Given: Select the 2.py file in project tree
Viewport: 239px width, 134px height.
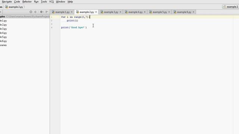Looking at the screenshot, I should tap(3, 25).
